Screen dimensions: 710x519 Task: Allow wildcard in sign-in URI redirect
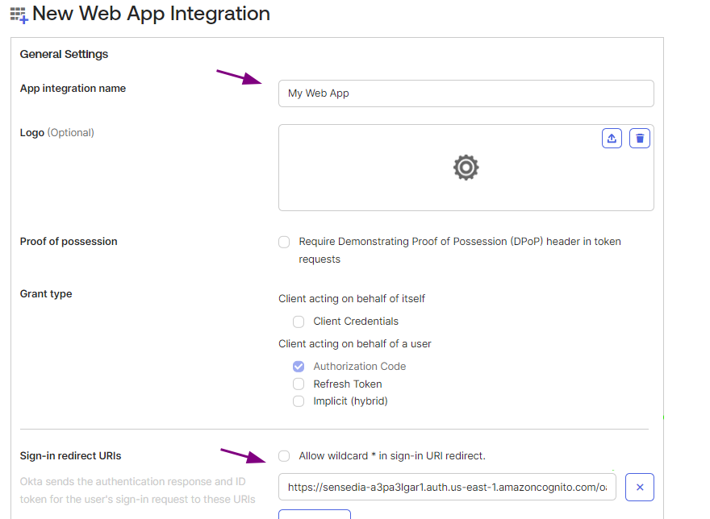tap(284, 455)
